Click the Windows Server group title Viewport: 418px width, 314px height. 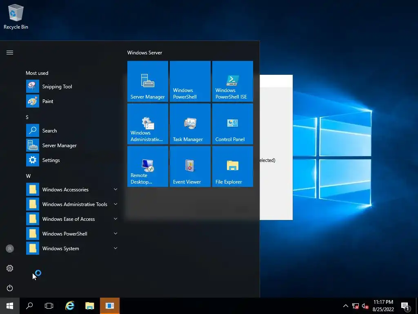(x=145, y=53)
